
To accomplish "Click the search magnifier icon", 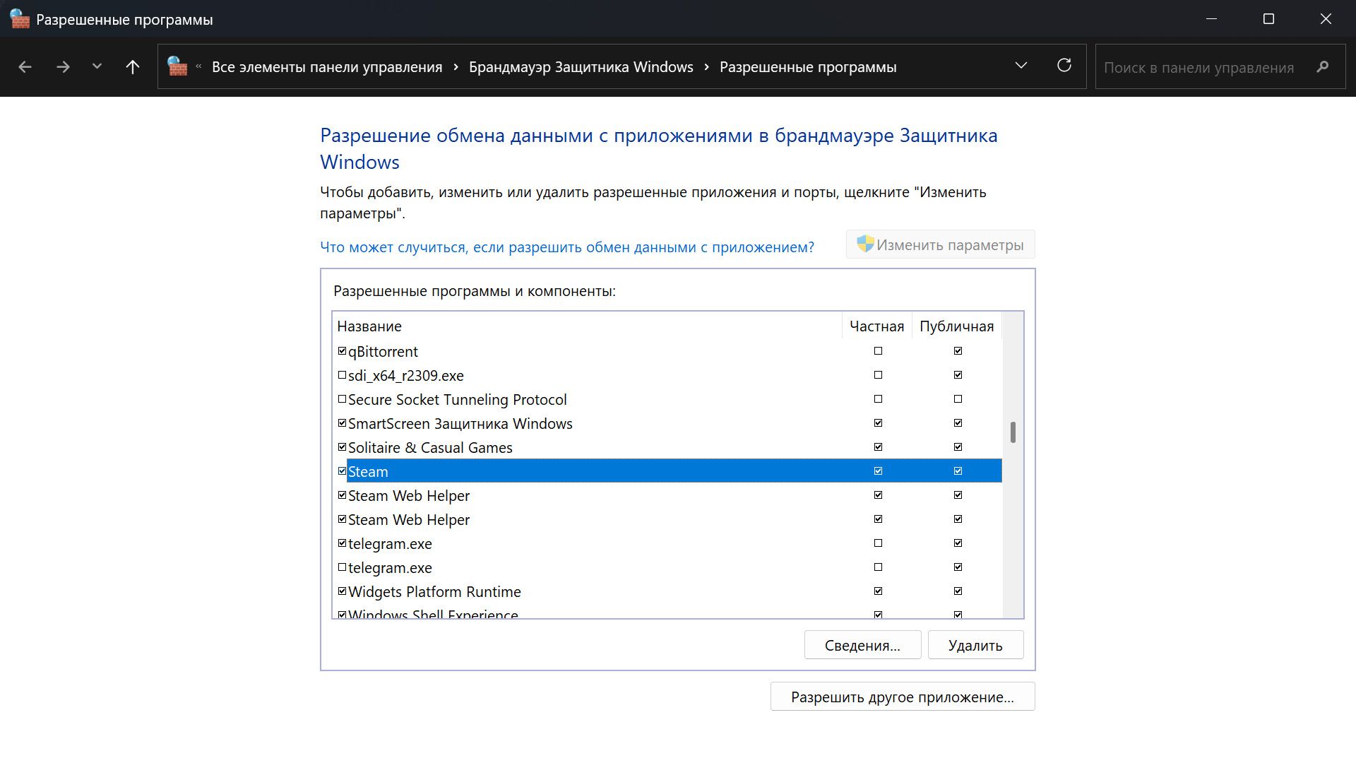I will pos(1322,67).
